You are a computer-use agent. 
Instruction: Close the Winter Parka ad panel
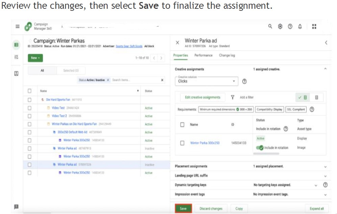pos(177,43)
